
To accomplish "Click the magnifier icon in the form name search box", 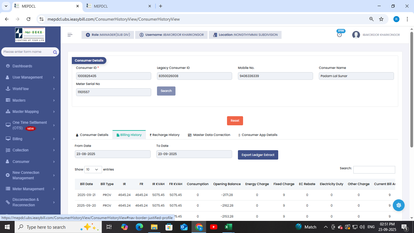I will click(55, 52).
